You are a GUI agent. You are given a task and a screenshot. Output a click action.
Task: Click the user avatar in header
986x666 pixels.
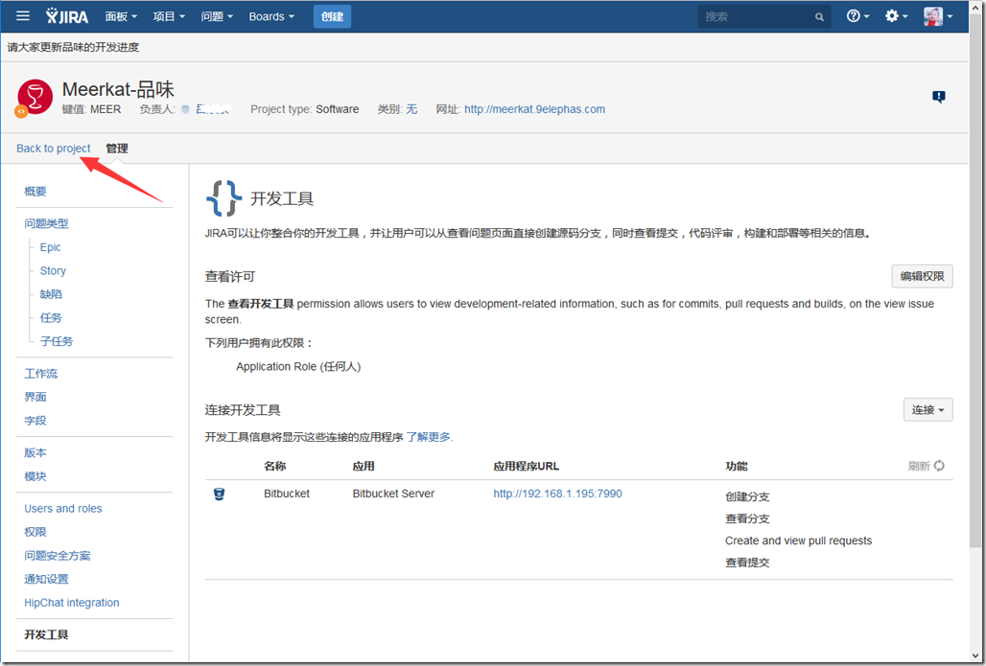935,16
